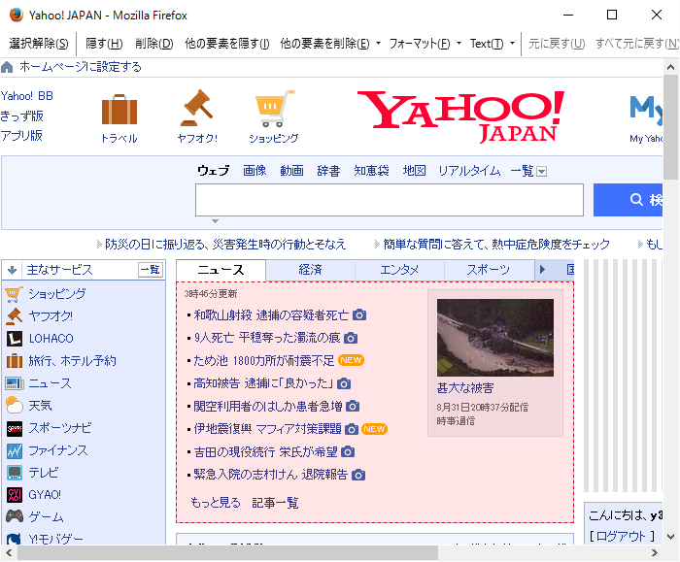Click 他の要素を隠す(I) in the toolbar
Viewport: 680px width, 562px height.
coord(226,44)
